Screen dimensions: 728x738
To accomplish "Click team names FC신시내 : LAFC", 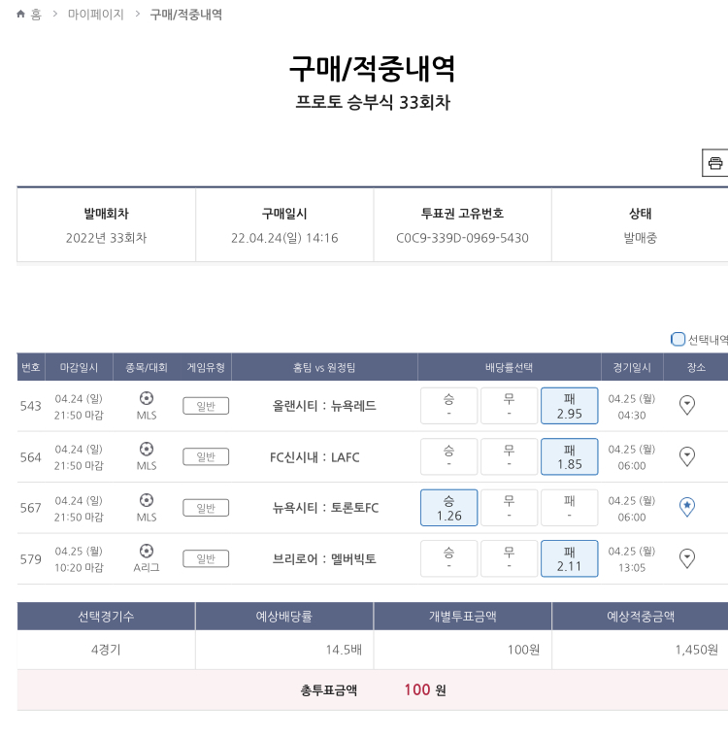I will coord(314,457).
